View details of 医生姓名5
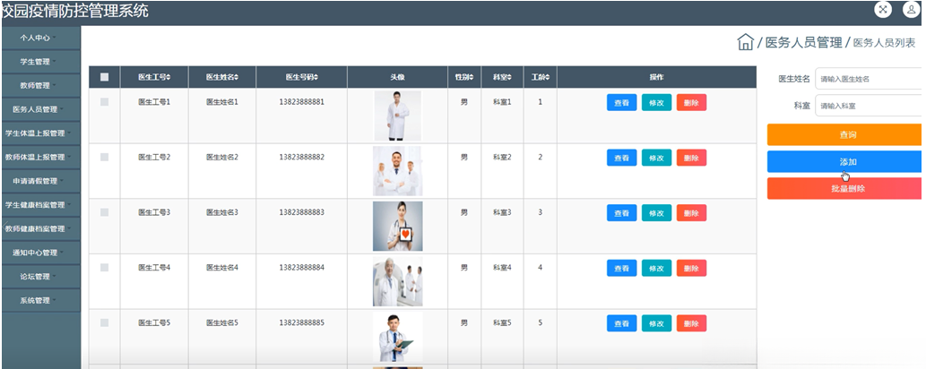 pos(622,323)
